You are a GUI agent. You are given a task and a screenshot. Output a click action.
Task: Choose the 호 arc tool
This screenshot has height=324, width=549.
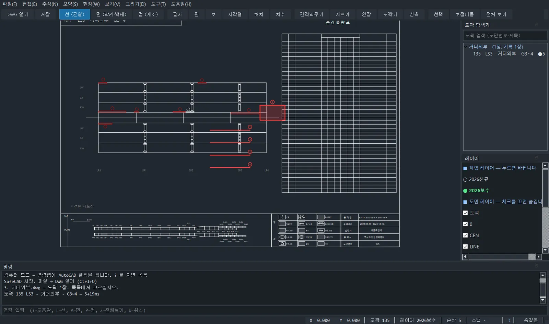(213, 14)
